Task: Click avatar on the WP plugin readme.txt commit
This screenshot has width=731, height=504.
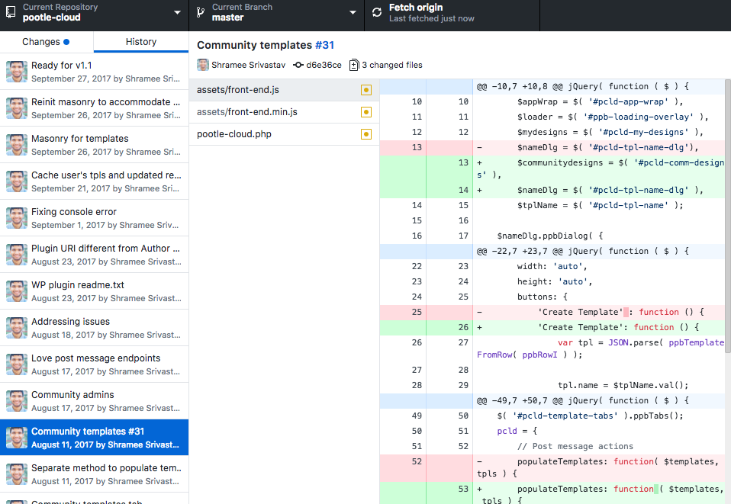Action: pos(17,291)
